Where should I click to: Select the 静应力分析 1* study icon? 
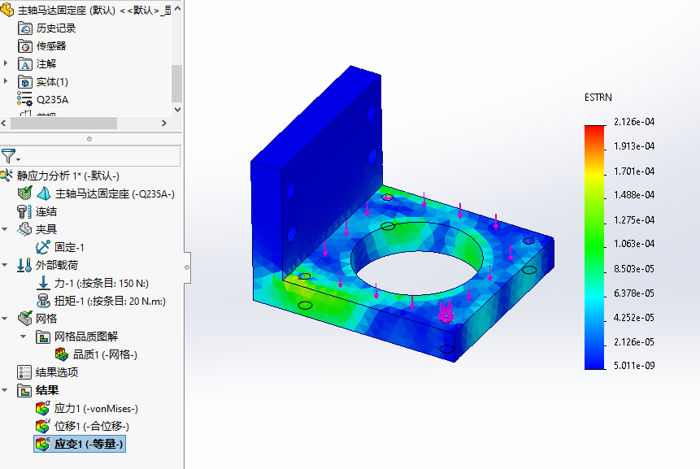7,176
